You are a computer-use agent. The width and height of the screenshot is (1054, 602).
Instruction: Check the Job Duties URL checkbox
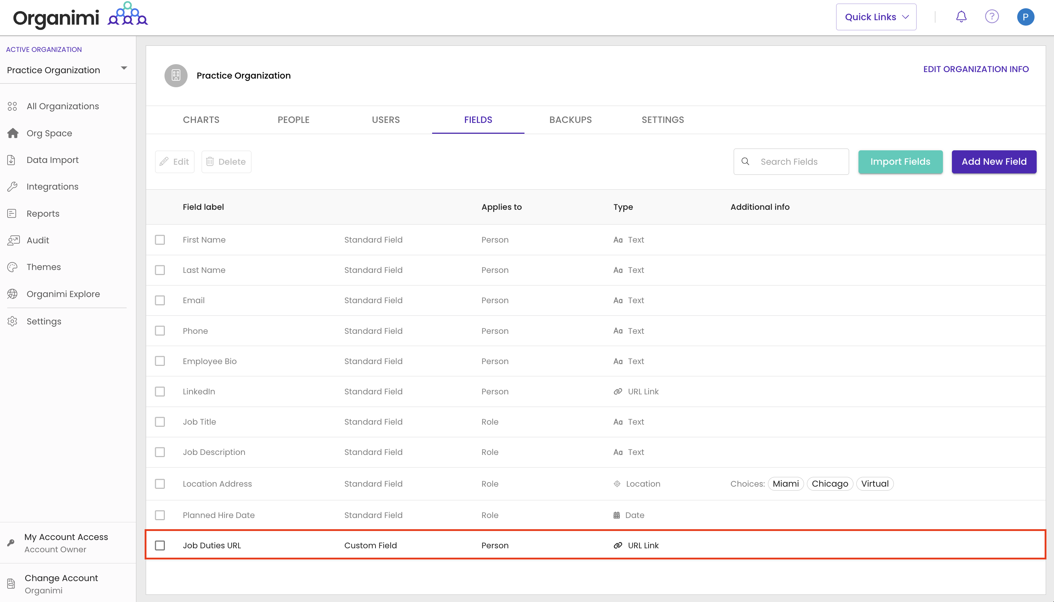[160, 545]
